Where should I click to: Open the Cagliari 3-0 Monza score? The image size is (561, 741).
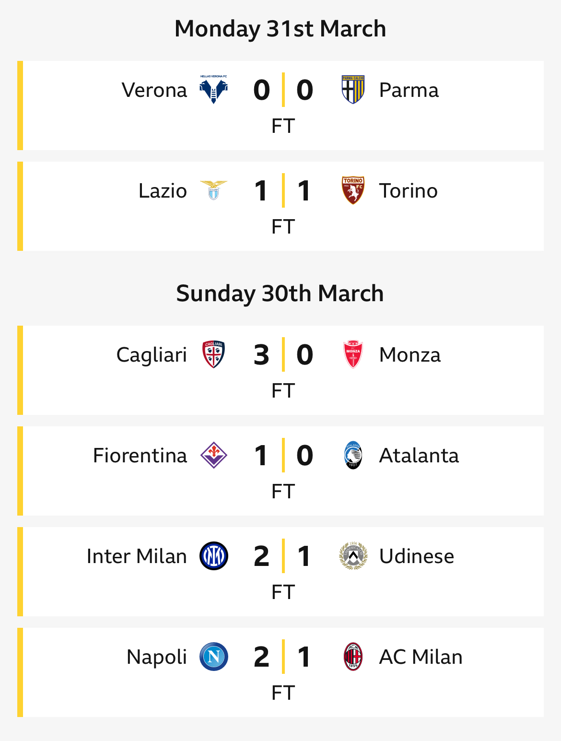(x=283, y=354)
